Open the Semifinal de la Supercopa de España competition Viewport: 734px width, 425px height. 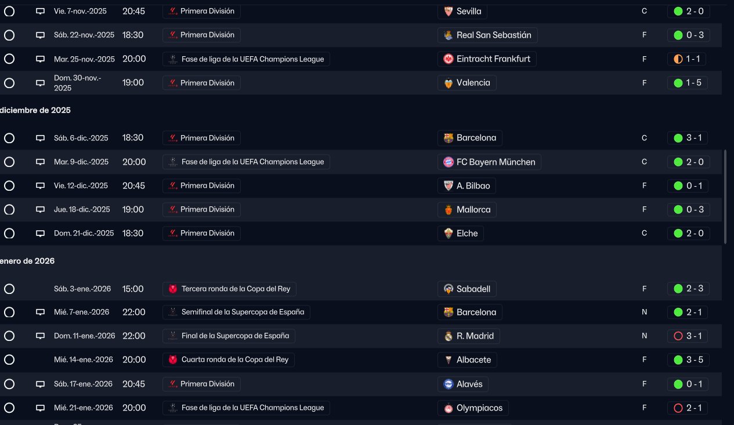point(243,312)
